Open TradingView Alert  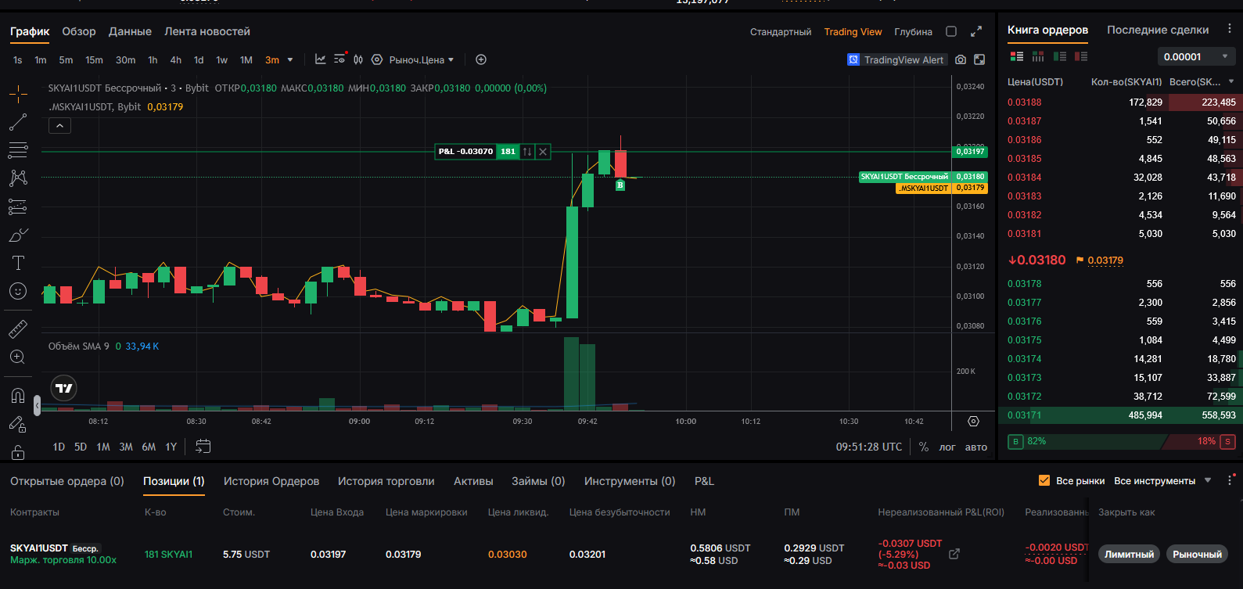897,59
